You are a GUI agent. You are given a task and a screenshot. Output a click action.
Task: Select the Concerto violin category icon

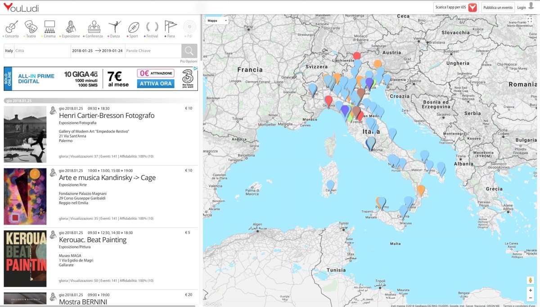12,27
